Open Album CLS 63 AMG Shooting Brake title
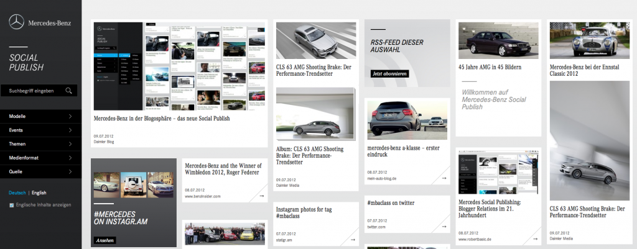The height and width of the screenshot is (249, 637). [x=310, y=155]
